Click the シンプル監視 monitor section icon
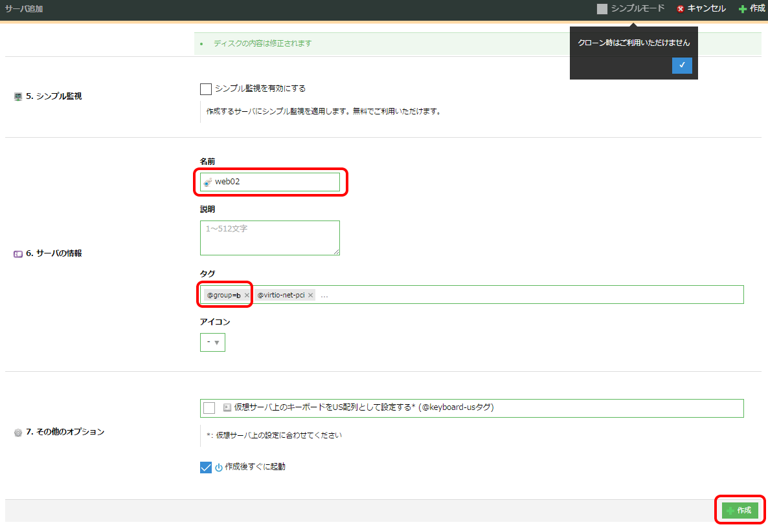This screenshot has height=527, width=768. [18, 96]
